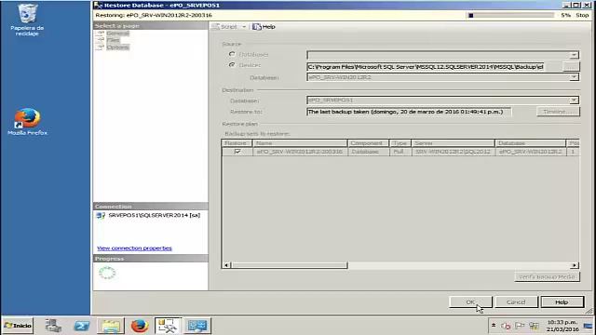596x335 pixels.
Task: Click the Script toolbar button
Action: coord(224,27)
